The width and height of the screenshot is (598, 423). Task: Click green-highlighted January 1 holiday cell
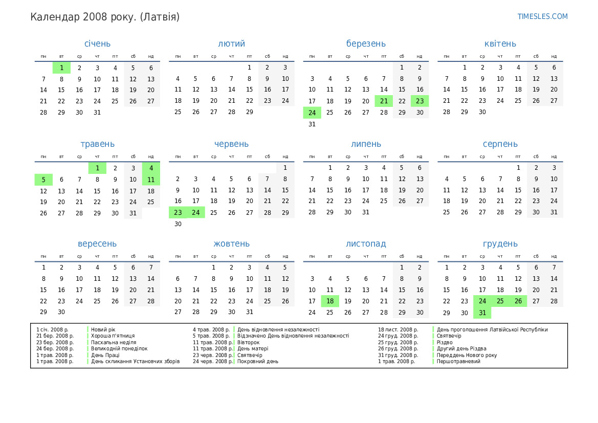point(61,68)
